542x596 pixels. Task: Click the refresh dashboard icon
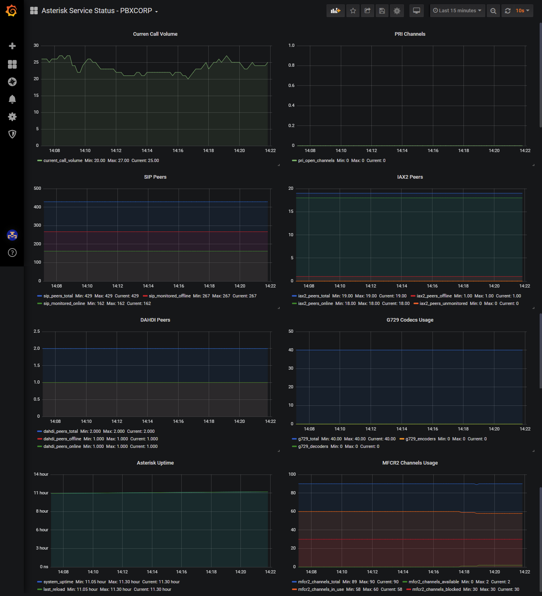pos(507,11)
